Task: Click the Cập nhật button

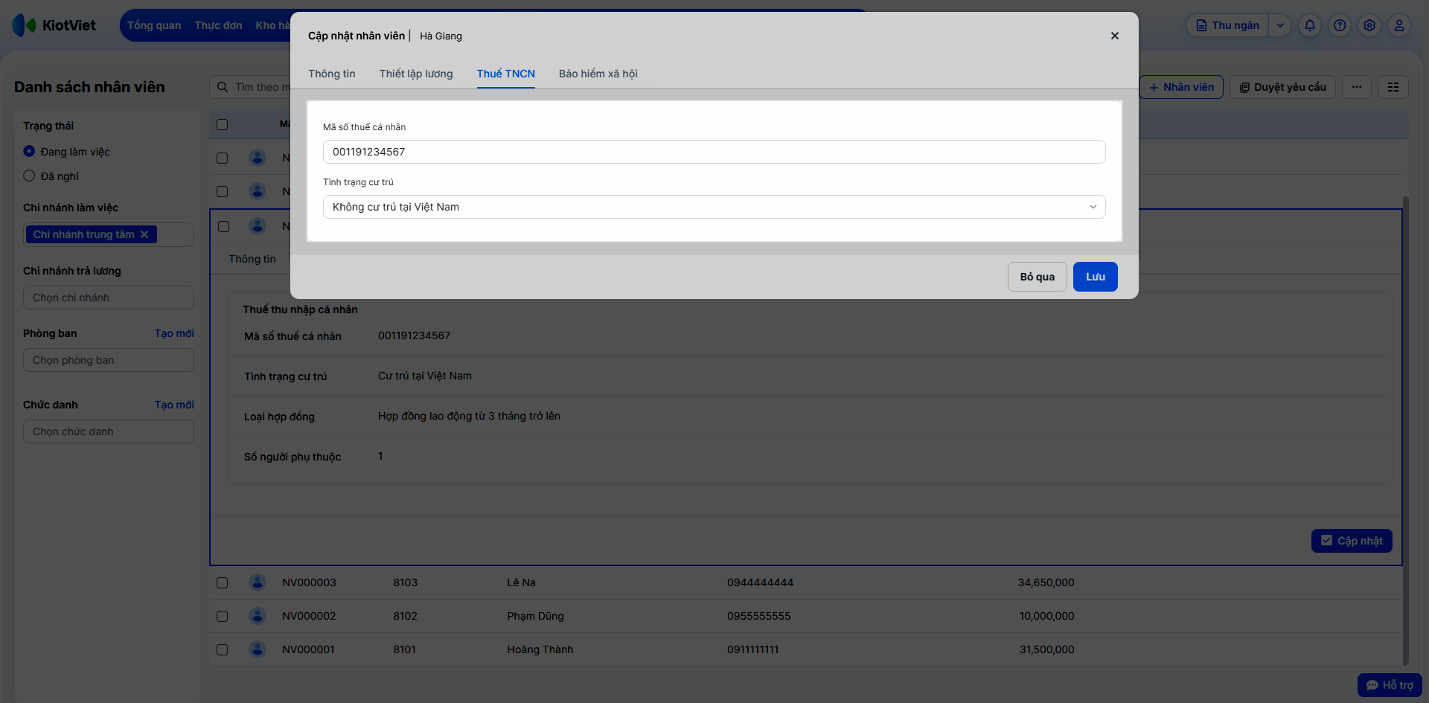Action: [1352, 541]
